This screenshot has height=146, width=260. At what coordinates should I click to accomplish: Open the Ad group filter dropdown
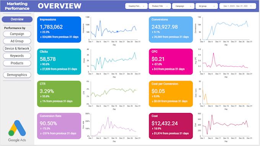click(206, 6)
